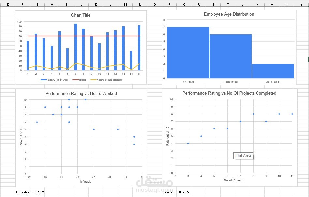This screenshot has height=197, width=309.
Task: Select the 'Corelation' label cell near -0.67552
Action: click(23, 192)
